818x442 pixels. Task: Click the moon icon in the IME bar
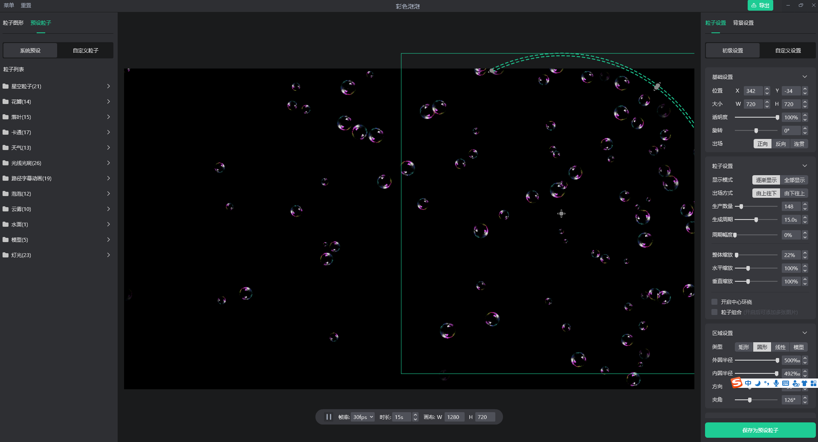[x=757, y=383]
